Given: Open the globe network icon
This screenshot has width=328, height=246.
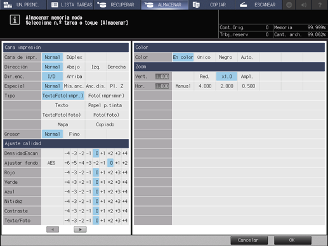Looking at the screenshot, I should tap(289, 4).
